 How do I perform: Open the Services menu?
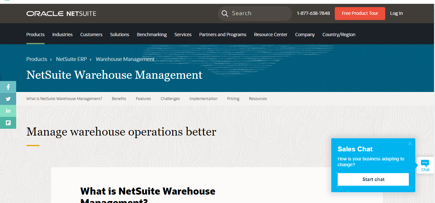pos(183,35)
